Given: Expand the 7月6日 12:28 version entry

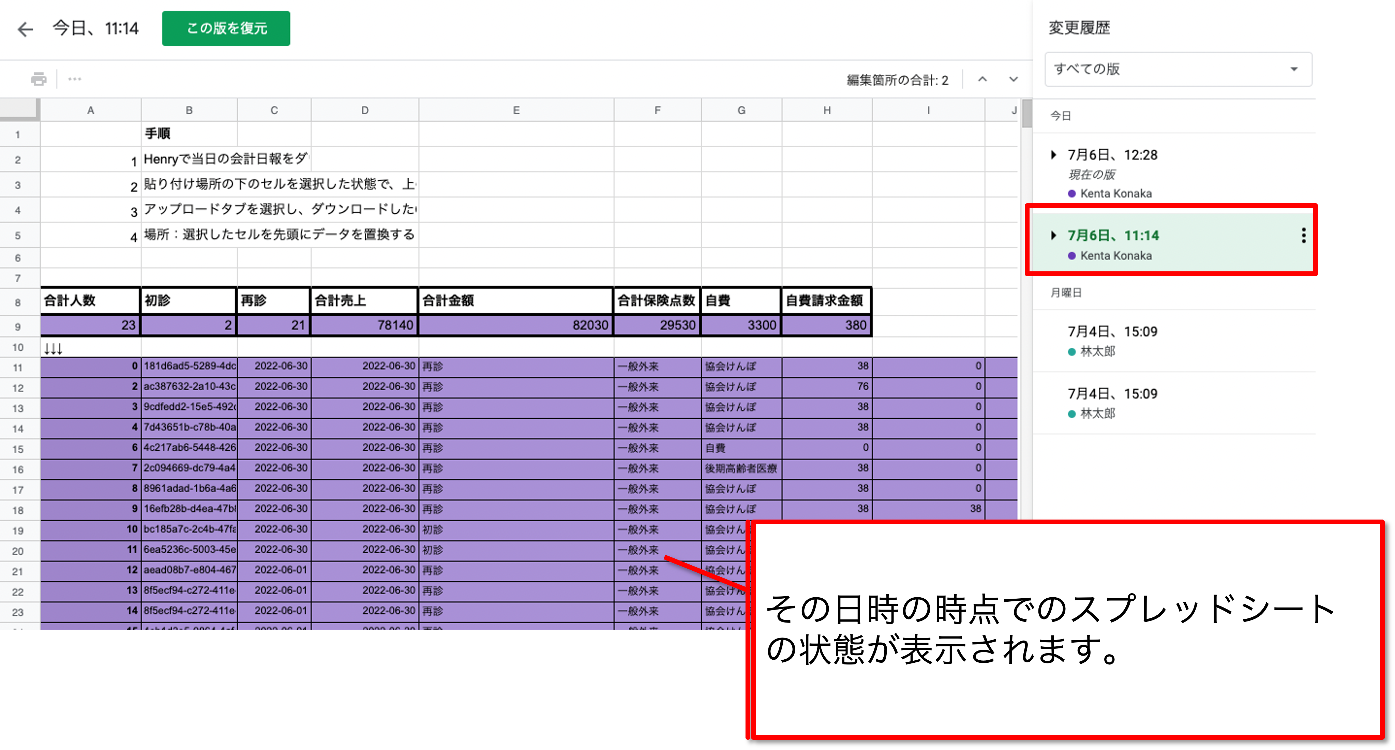Looking at the screenshot, I should [1054, 155].
